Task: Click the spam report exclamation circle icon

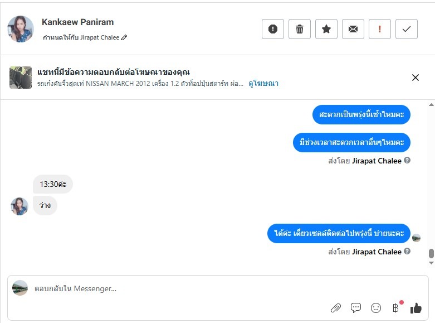Action: (x=273, y=29)
